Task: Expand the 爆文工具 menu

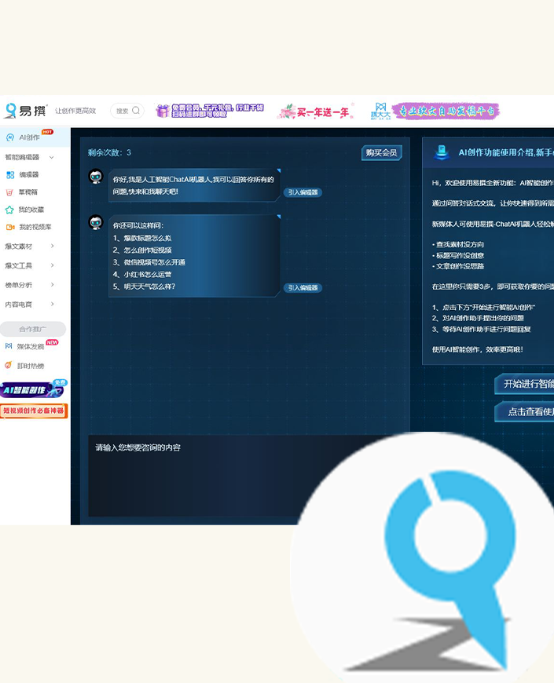Action: coord(52,266)
